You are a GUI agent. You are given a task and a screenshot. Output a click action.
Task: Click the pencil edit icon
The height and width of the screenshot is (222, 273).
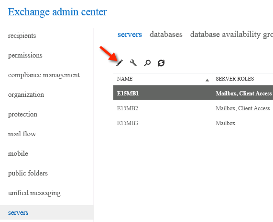click(120, 63)
